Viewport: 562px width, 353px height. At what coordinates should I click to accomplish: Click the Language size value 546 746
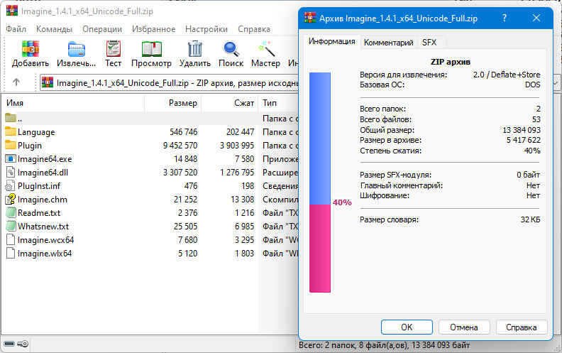tap(184, 132)
